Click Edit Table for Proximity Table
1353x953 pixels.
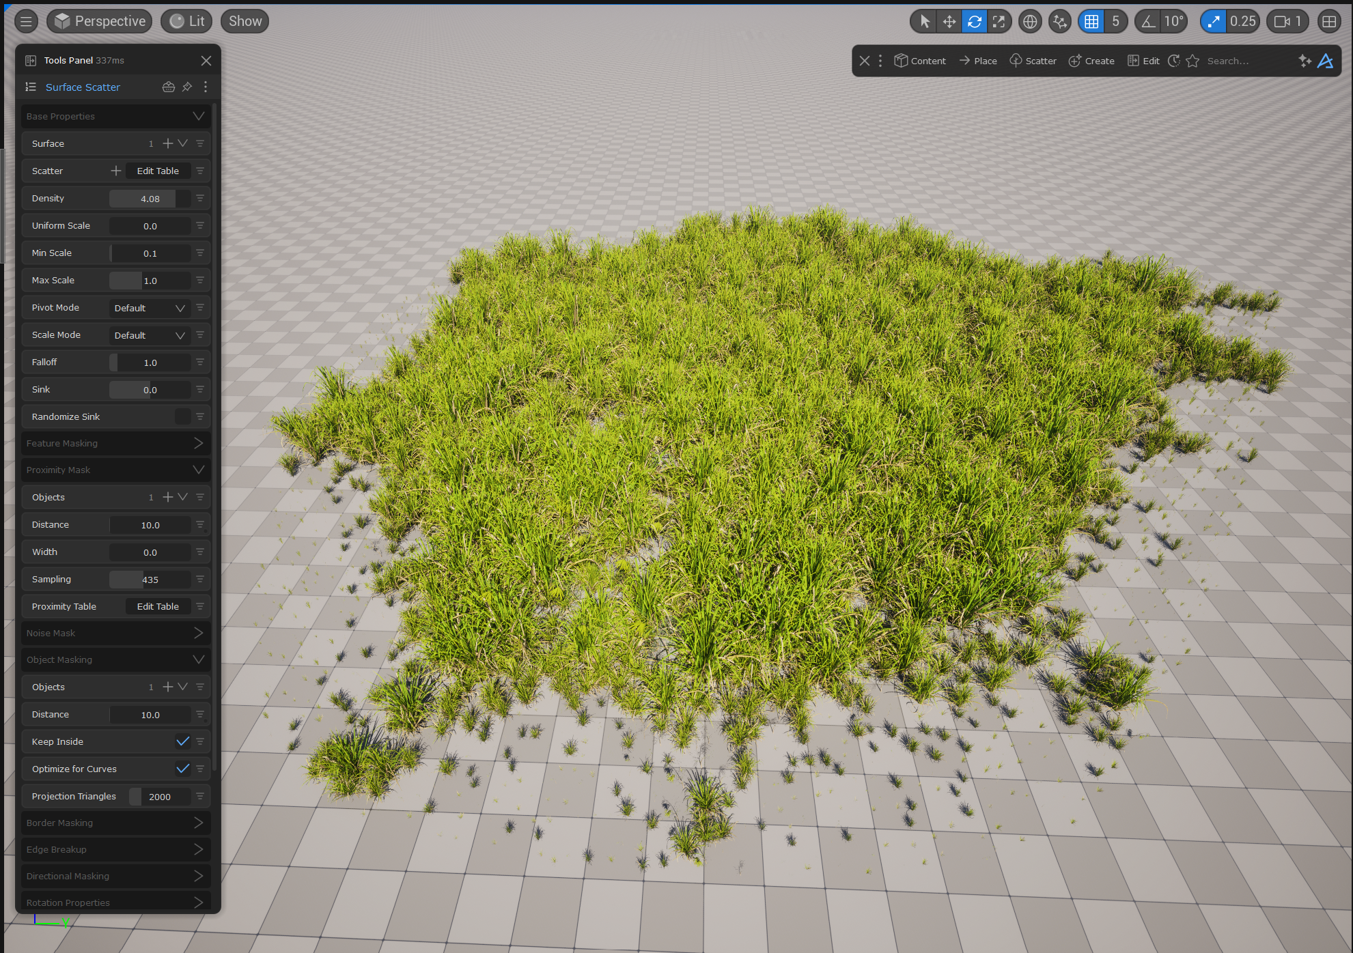[x=158, y=606]
